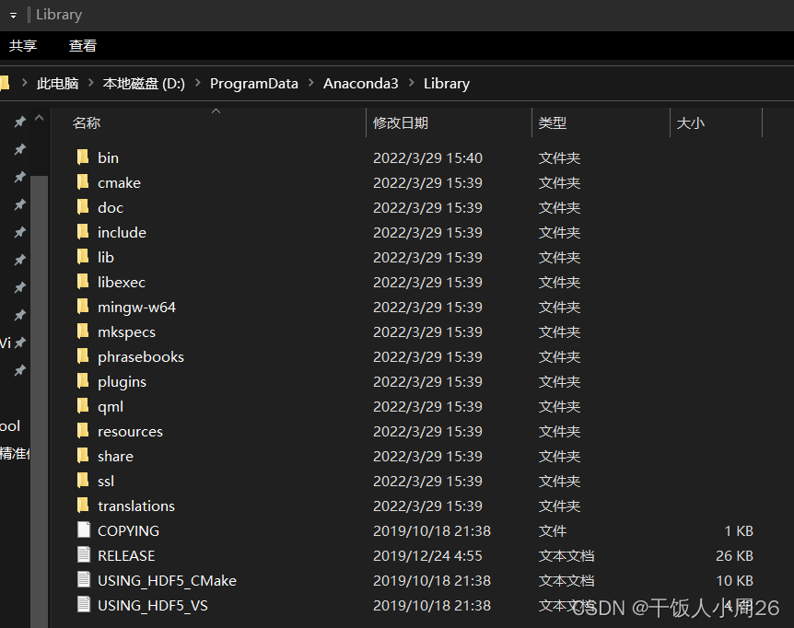This screenshot has width=794, height=628.
Task: Go to 此电脑 in breadcrumb
Action: click(x=58, y=84)
